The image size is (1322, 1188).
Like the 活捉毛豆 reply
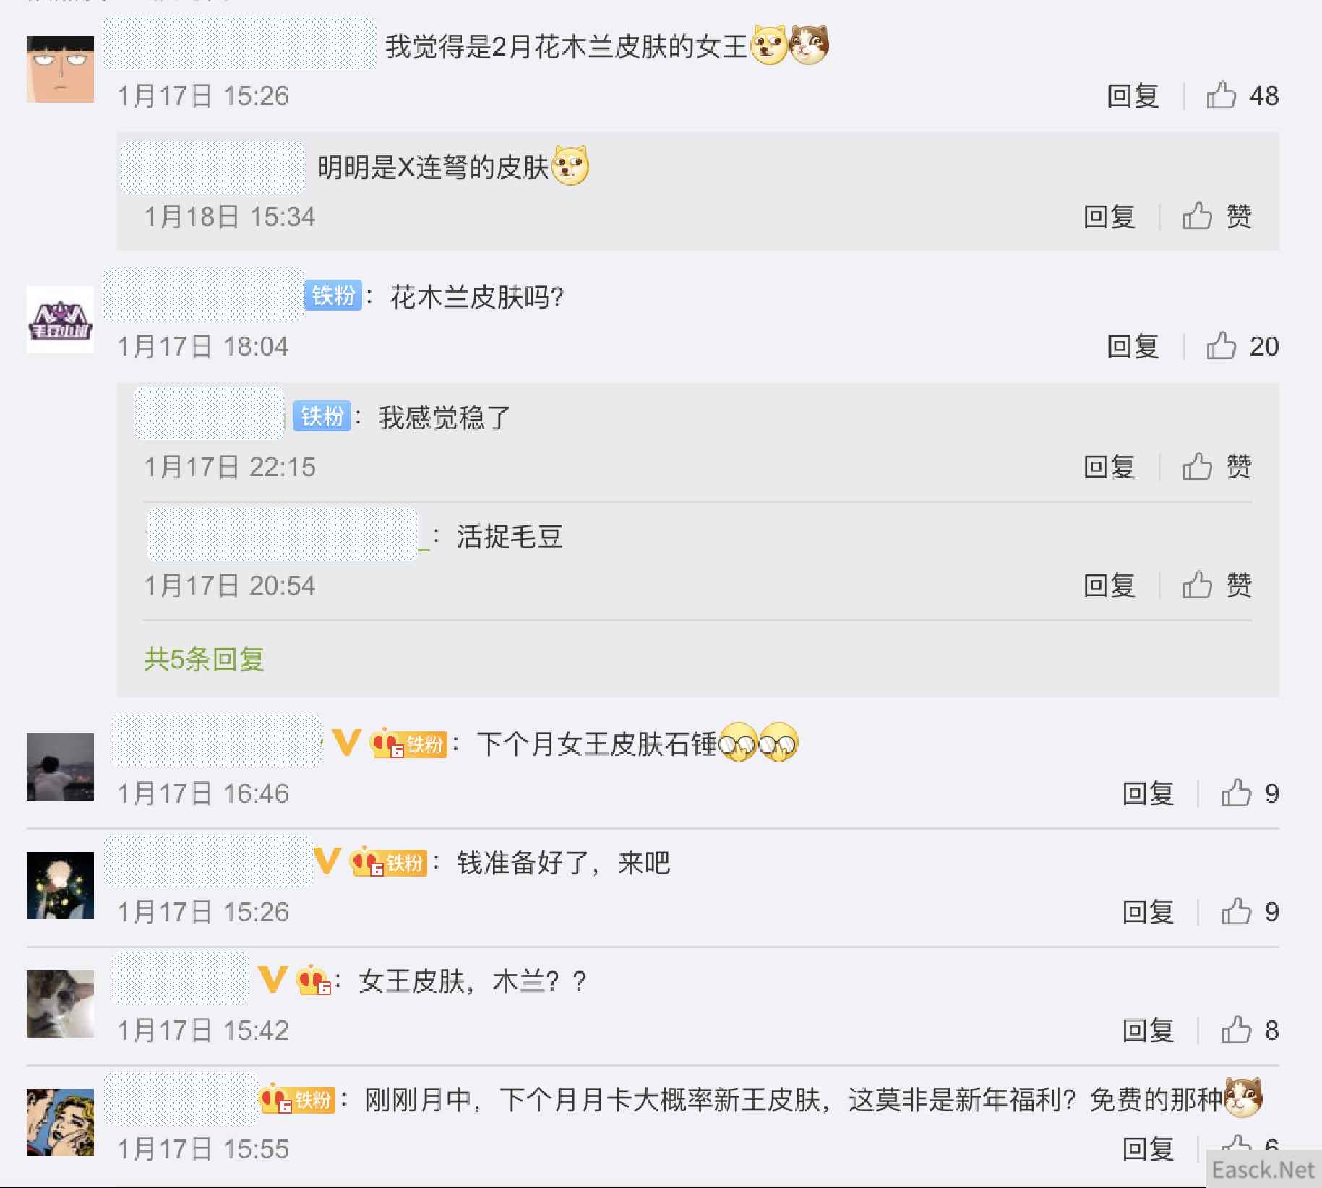[1216, 585]
